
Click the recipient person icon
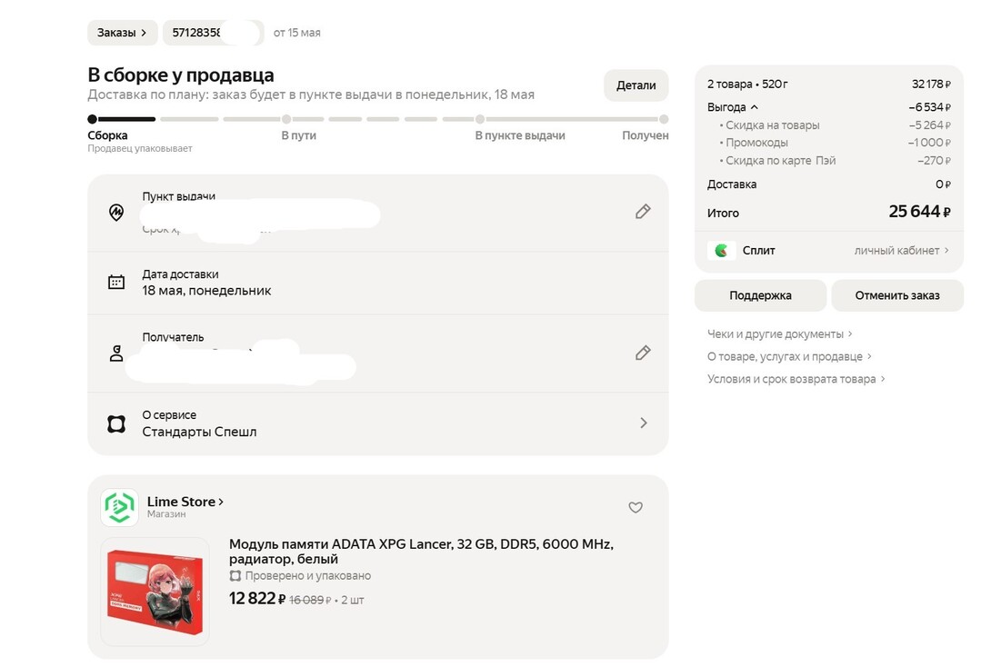[116, 353]
